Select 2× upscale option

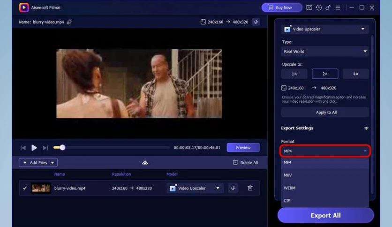[325, 74]
